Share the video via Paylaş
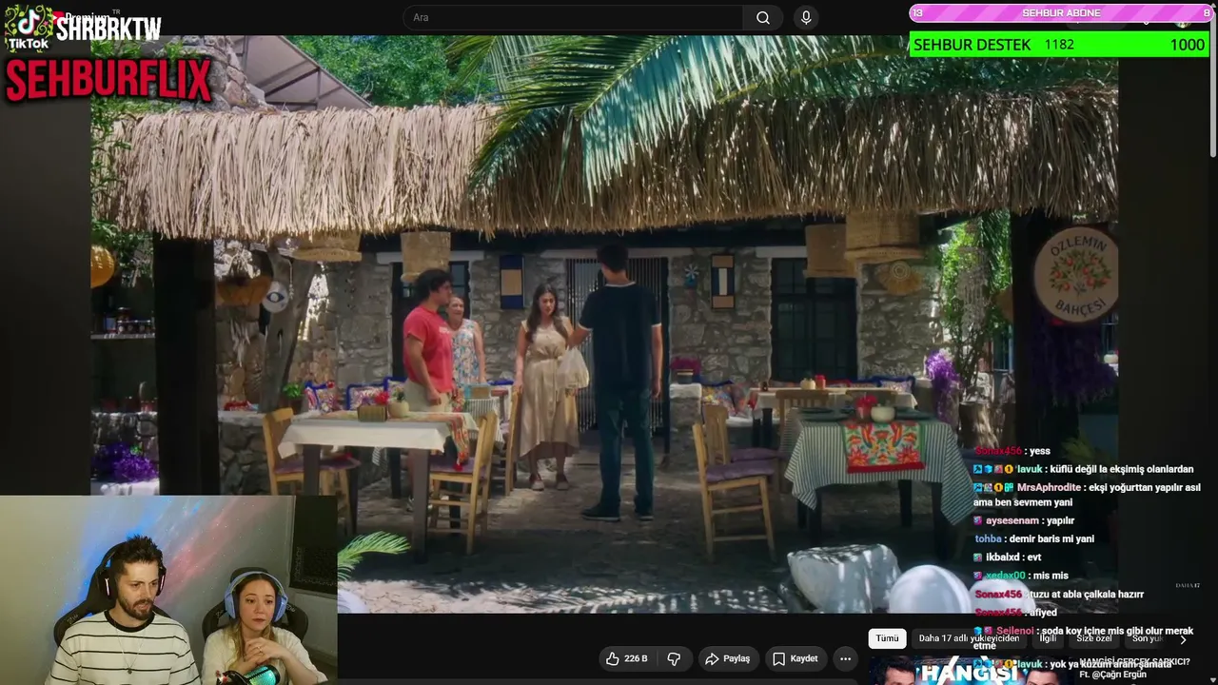This screenshot has height=685, width=1218. click(x=727, y=658)
